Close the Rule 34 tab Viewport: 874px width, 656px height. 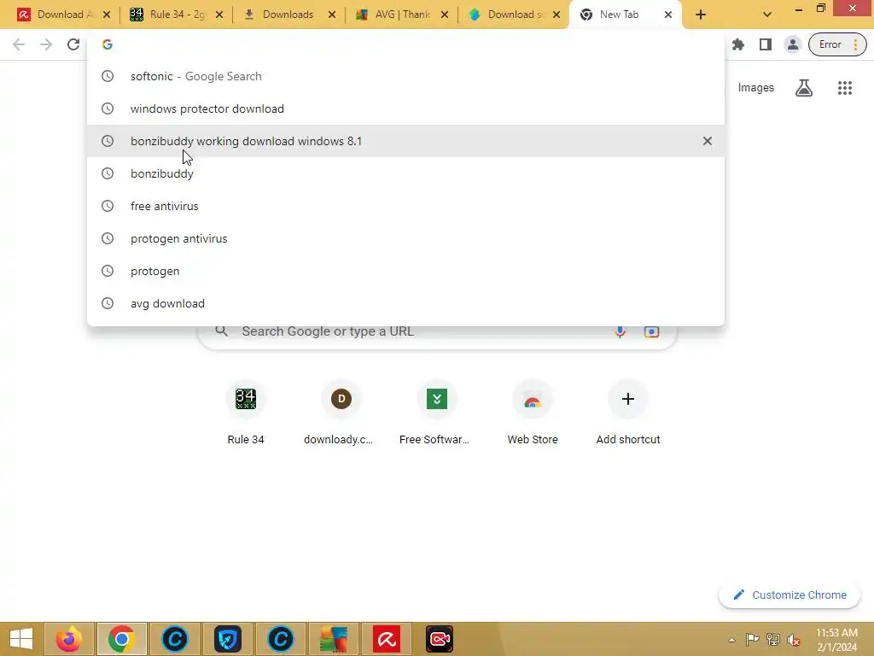tap(219, 15)
